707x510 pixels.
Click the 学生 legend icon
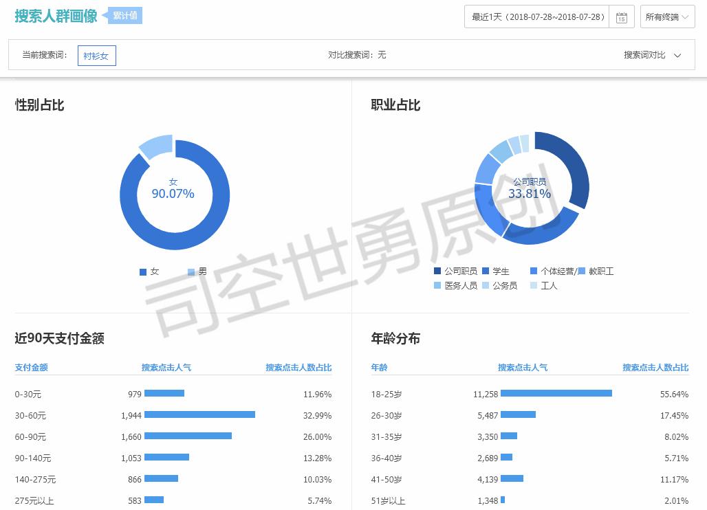(x=485, y=271)
